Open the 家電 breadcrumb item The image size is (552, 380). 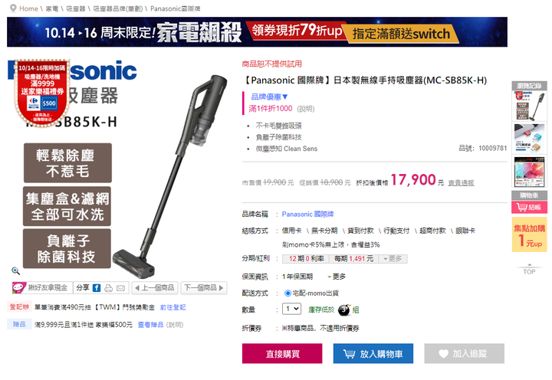[x=52, y=8]
